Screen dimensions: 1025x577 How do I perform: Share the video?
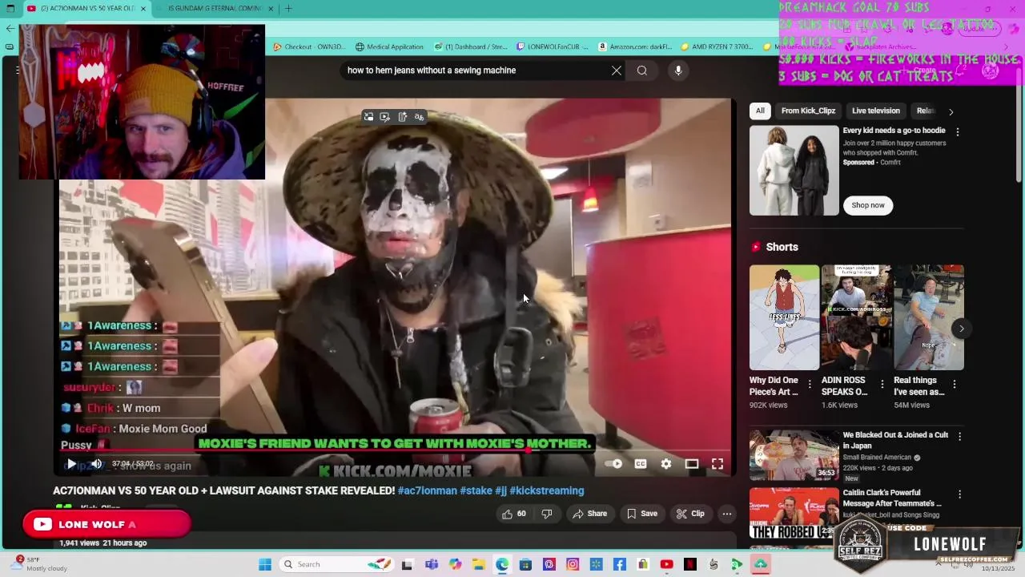click(x=590, y=514)
